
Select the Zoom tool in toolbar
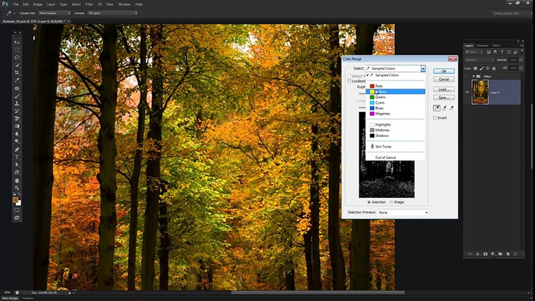[17, 187]
